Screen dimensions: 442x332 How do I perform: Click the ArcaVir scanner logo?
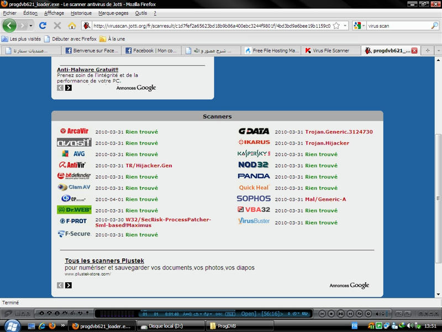[x=74, y=131]
